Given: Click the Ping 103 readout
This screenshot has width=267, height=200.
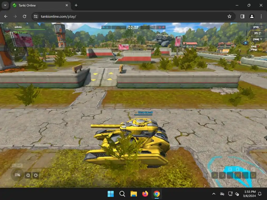Looking at the screenshot, I should (257, 49).
